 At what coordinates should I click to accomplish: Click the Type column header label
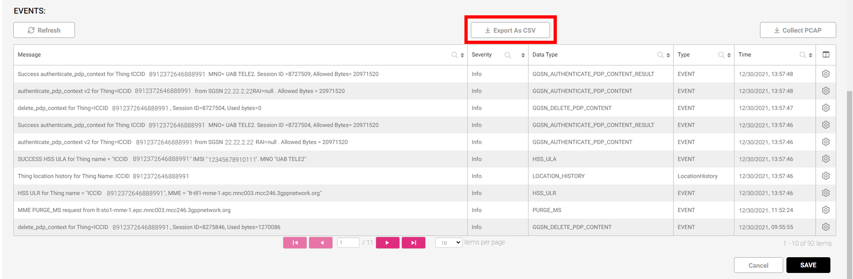pyautogui.click(x=684, y=55)
